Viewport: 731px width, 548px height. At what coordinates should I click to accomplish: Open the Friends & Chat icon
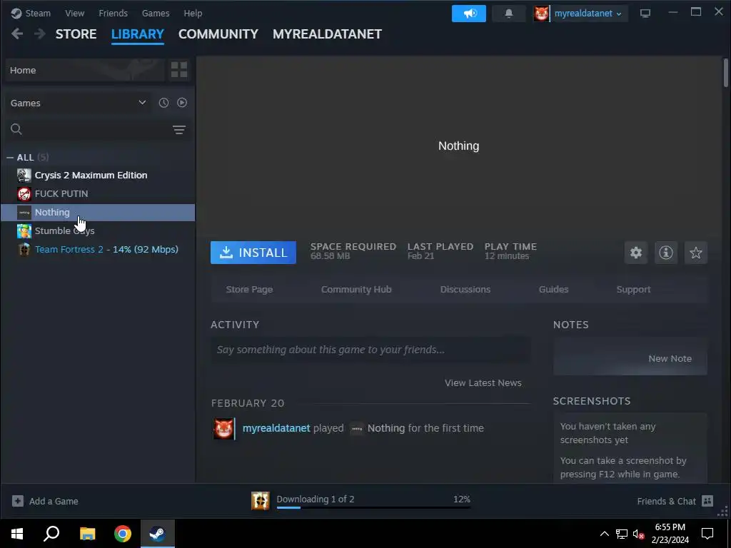coord(707,501)
